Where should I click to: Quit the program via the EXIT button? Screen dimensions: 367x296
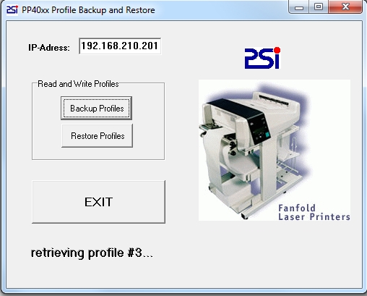tap(98, 202)
